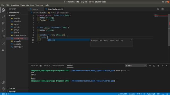Open carro.ts in the explorer
This screenshot has width=170, height=95.
click(17, 27)
